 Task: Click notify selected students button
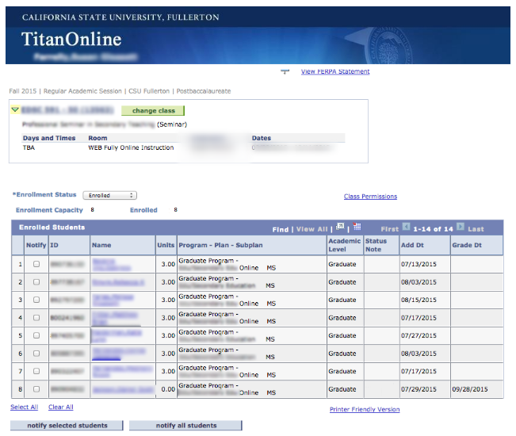67,426
